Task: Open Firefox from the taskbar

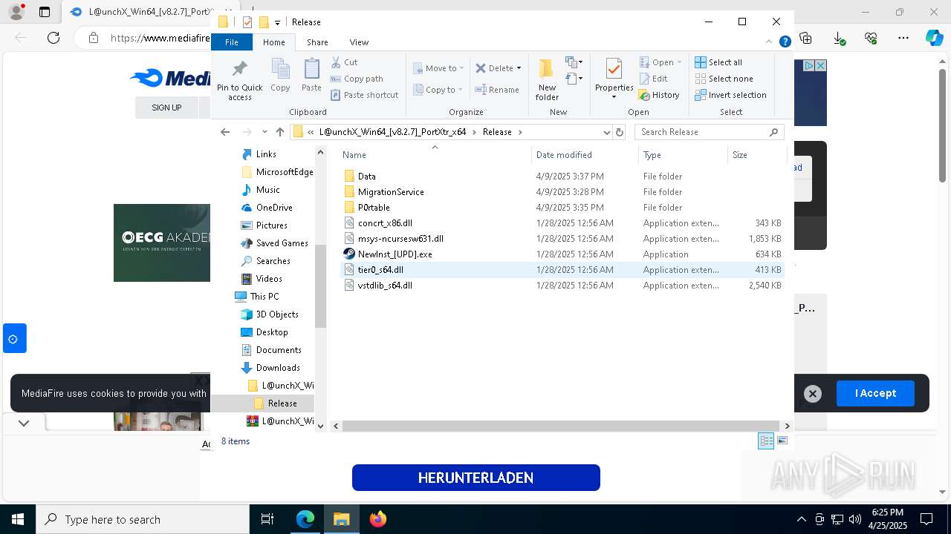Action: click(x=378, y=519)
